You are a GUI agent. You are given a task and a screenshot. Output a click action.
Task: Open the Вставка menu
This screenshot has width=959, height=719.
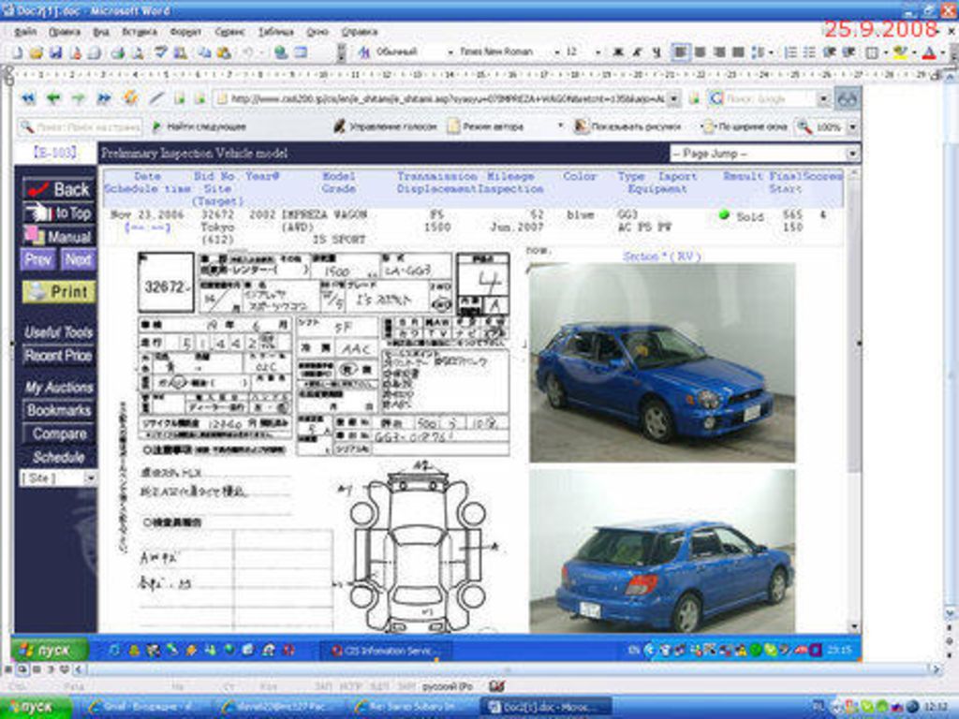tap(140, 31)
